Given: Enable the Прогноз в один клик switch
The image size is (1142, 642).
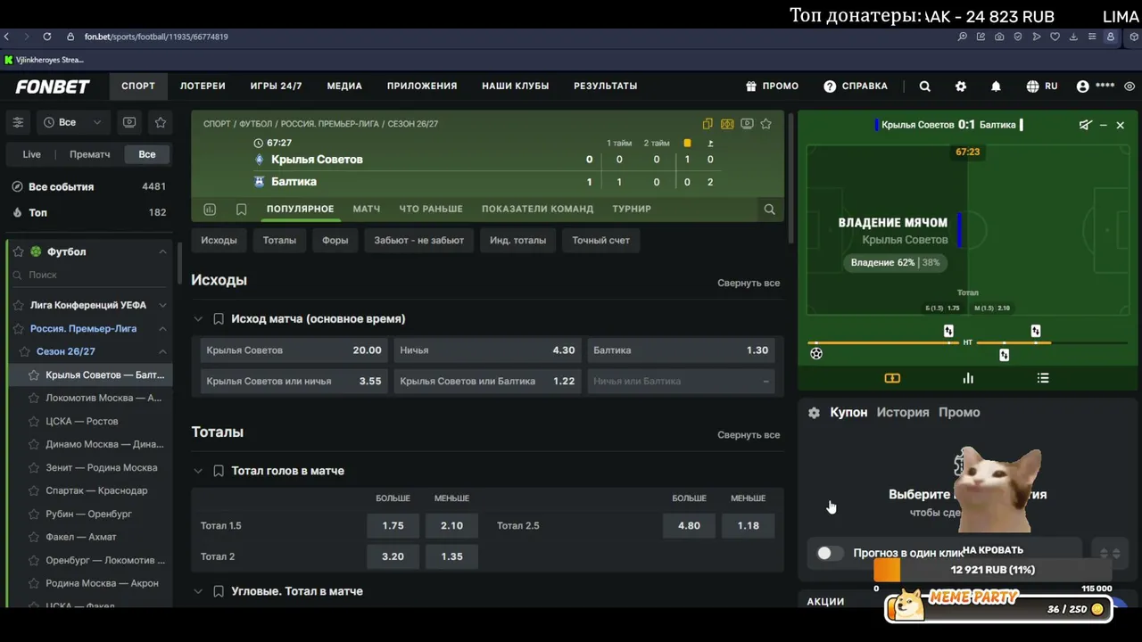Looking at the screenshot, I should pyautogui.click(x=830, y=553).
